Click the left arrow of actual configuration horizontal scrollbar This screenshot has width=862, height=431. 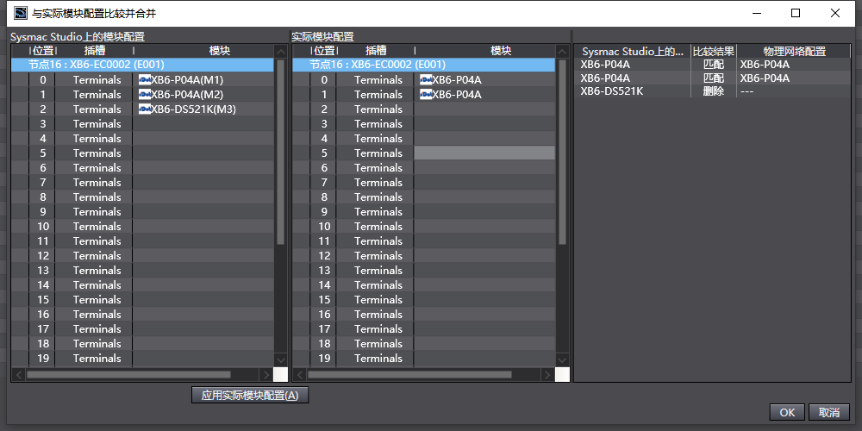tap(300, 375)
